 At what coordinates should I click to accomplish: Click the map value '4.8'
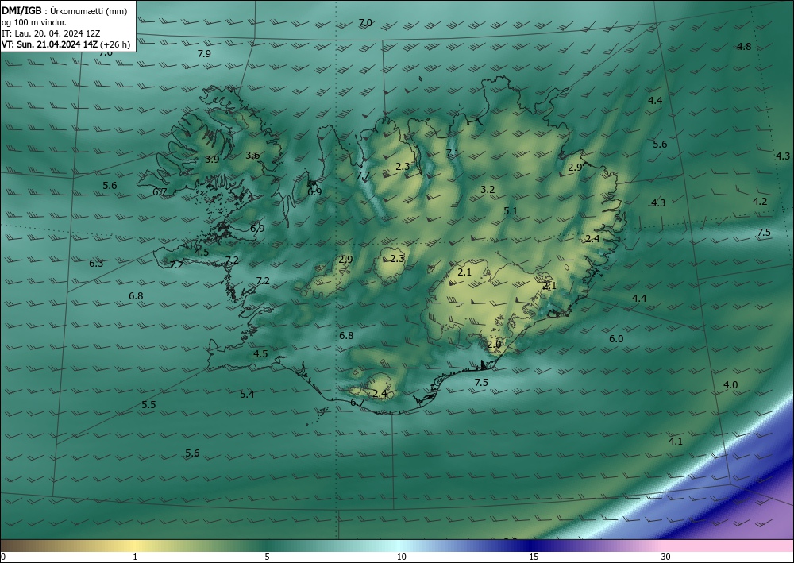click(x=744, y=47)
